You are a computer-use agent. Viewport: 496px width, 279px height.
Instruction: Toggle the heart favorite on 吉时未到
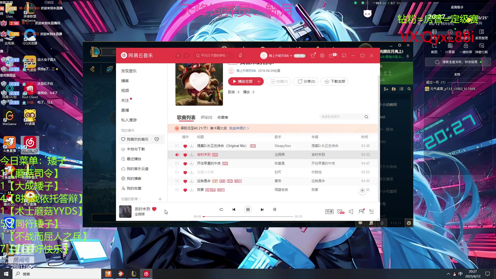coord(185,154)
